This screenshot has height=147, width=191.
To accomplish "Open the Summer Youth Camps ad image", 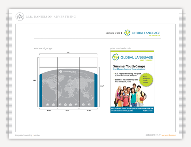I will point(132,82).
